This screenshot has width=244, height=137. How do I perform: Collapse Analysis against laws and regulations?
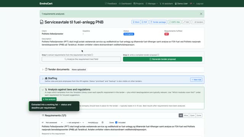tap(43, 90)
